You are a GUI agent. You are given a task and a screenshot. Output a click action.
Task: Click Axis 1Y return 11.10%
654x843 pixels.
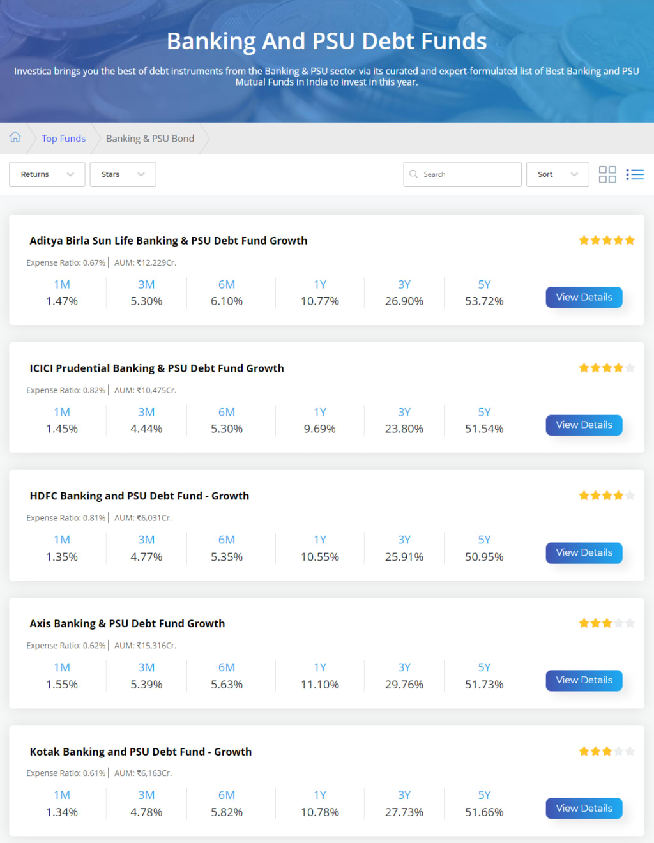coord(320,685)
